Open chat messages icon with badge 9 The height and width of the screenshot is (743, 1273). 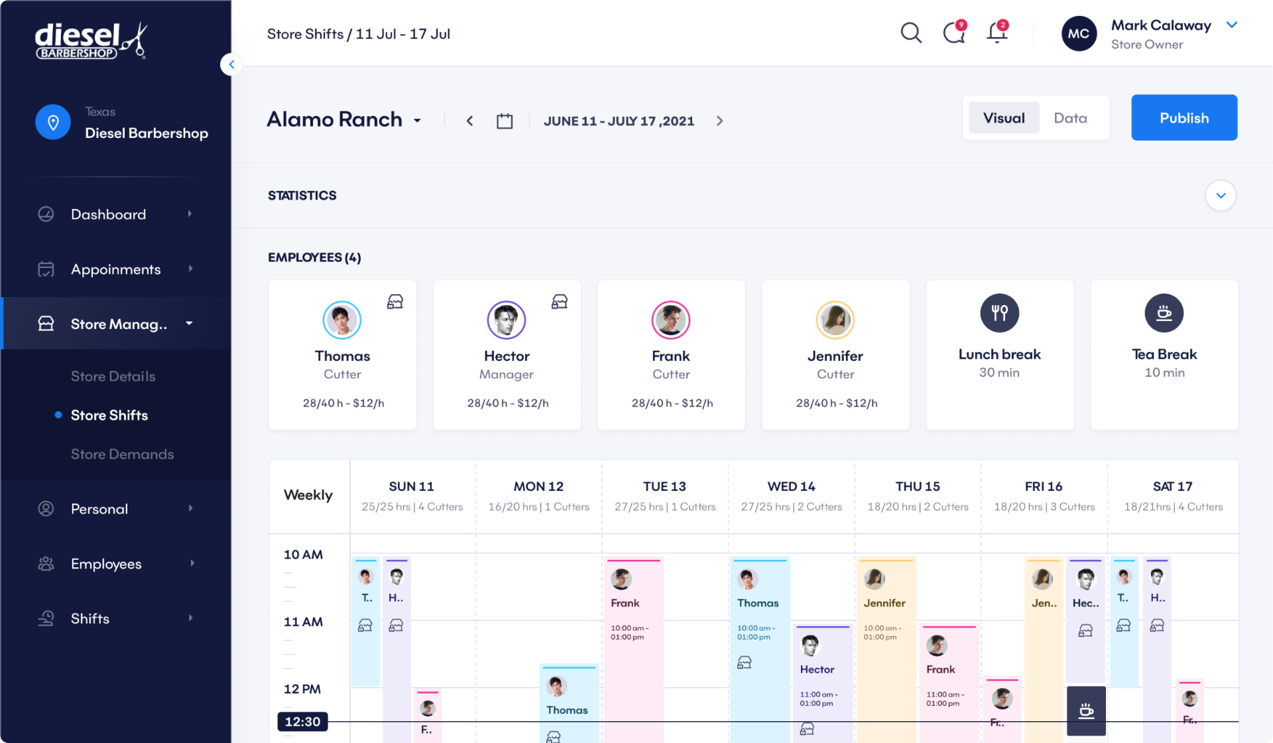[955, 32]
